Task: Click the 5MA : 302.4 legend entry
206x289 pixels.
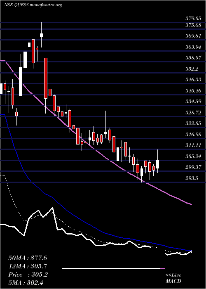Action: [26, 282]
